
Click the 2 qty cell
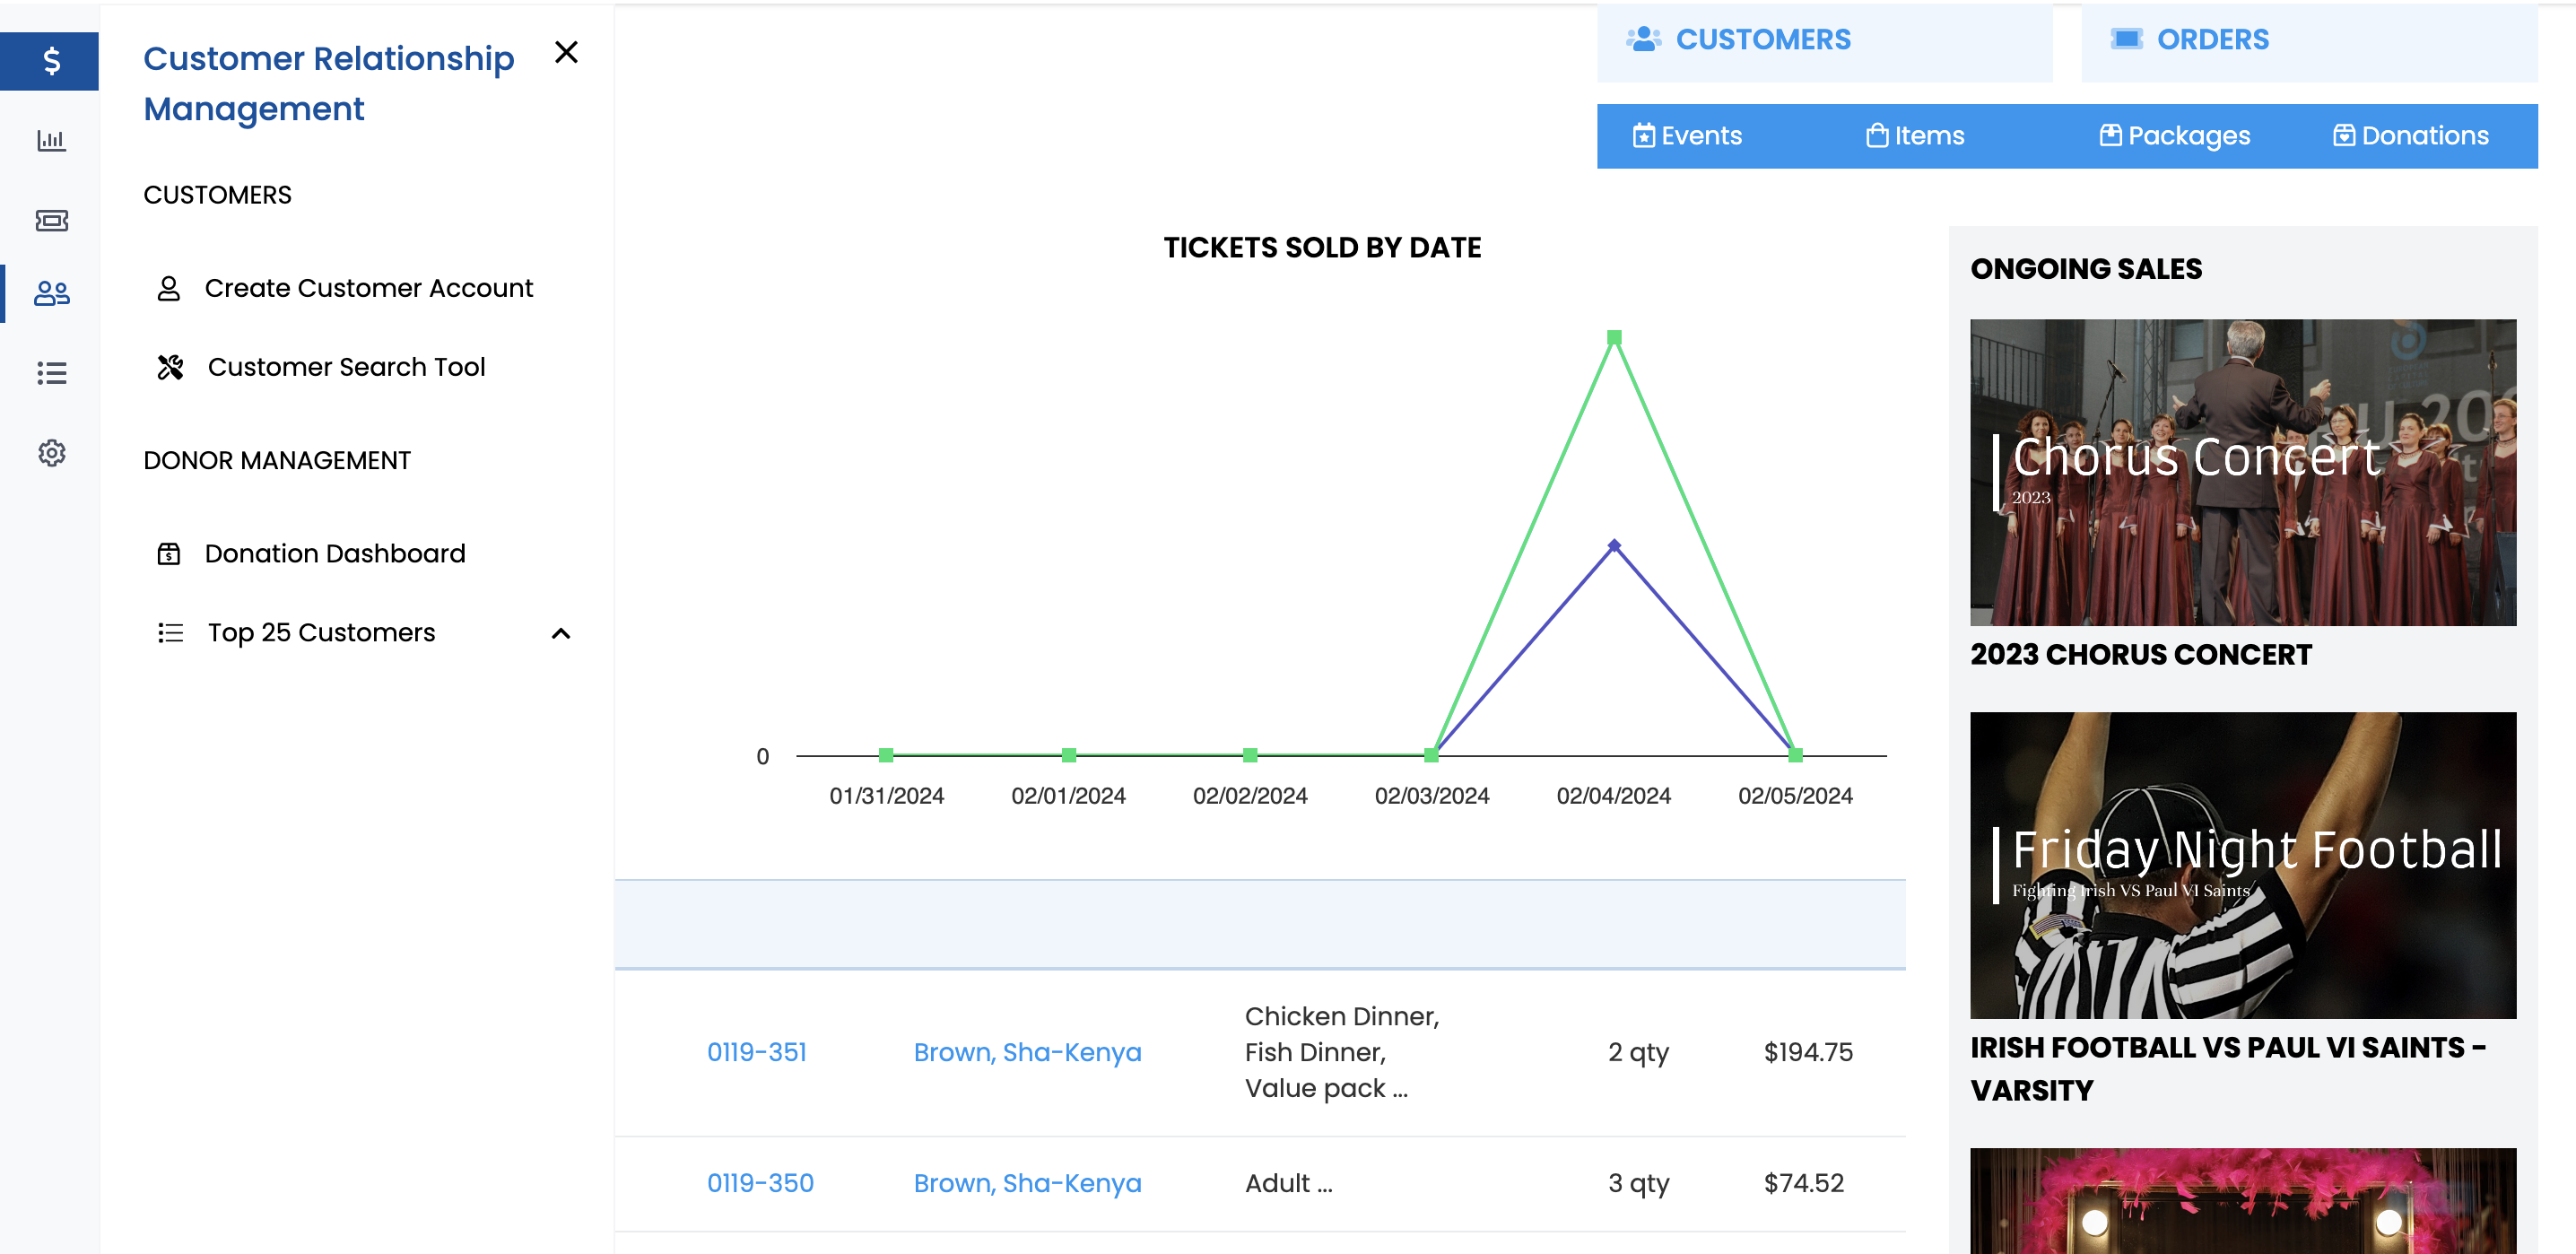[x=1638, y=1053]
